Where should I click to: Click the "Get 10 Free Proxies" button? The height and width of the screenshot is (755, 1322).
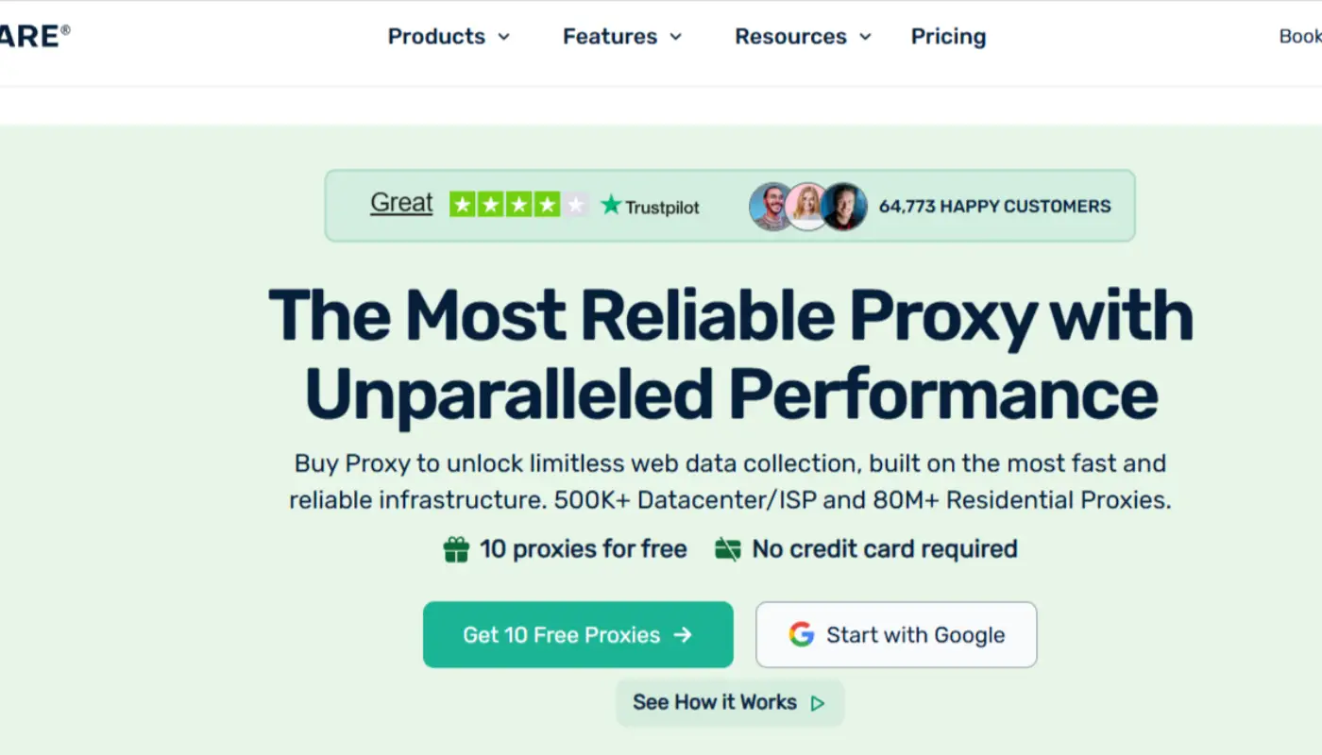pyautogui.click(x=578, y=634)
